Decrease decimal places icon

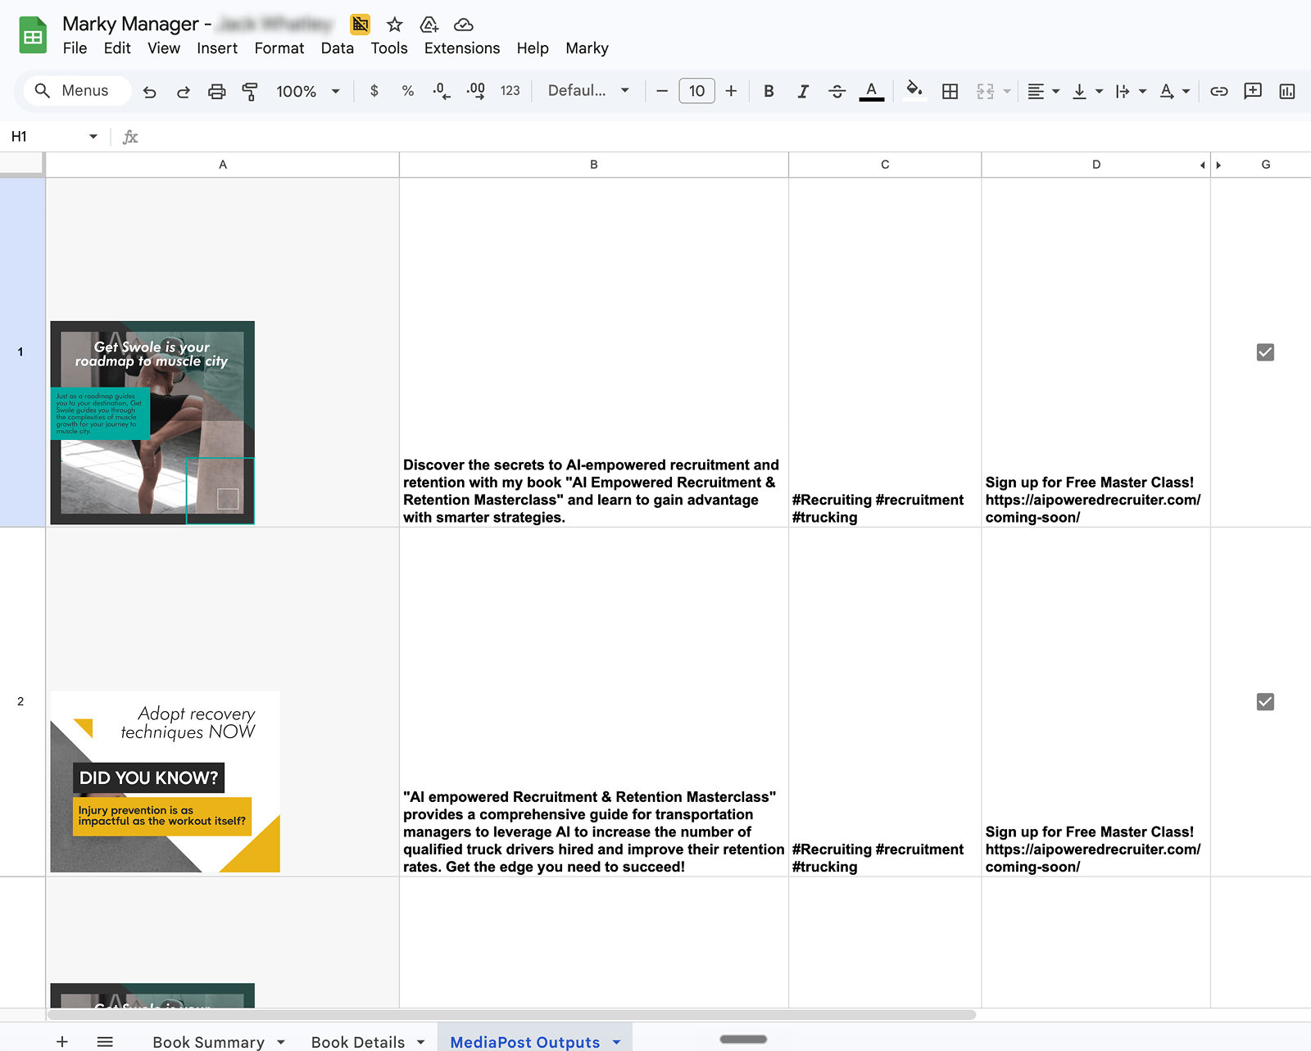tap(441, 91)
